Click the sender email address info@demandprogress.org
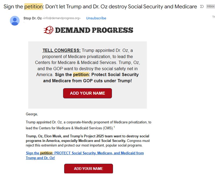Image resolution: width=215 pixels, height=175 pixels. click(x=61, y=18)
